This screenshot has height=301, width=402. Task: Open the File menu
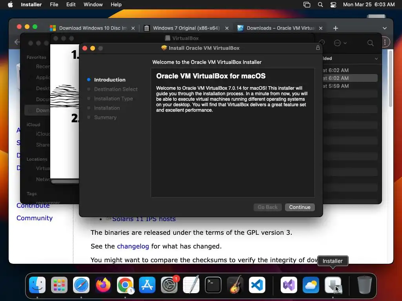pyautogui.click(x=54, y=5)
